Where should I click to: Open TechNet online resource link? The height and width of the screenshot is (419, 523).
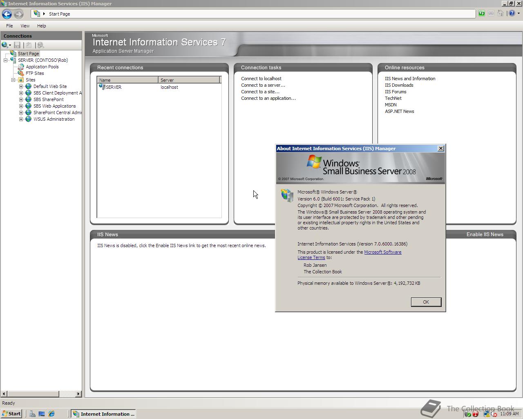click(393, 98)
